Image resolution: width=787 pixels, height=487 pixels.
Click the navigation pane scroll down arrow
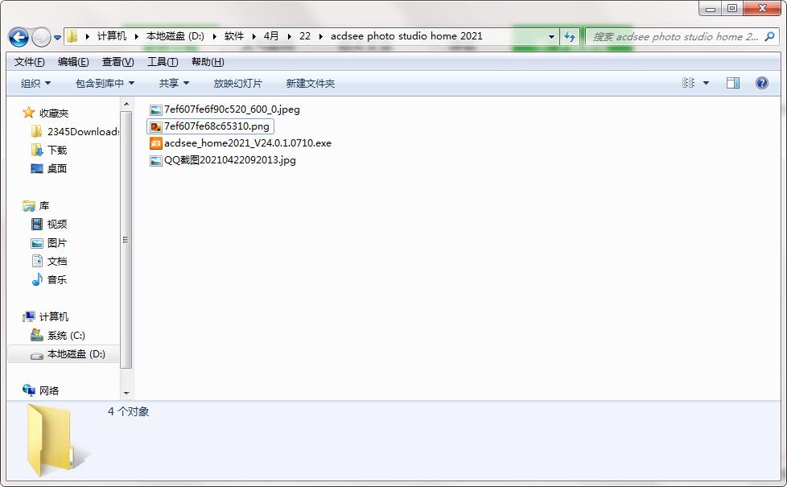tap(126, 393)
